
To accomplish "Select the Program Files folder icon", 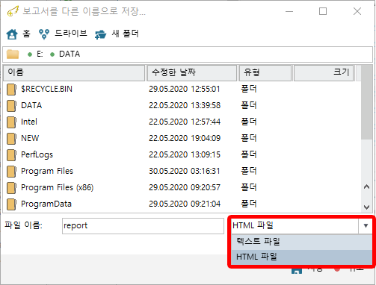I will click(x=11, y=172).
